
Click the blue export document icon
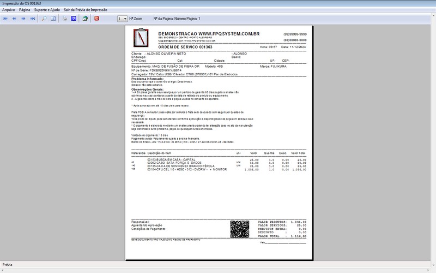[74, 19]
